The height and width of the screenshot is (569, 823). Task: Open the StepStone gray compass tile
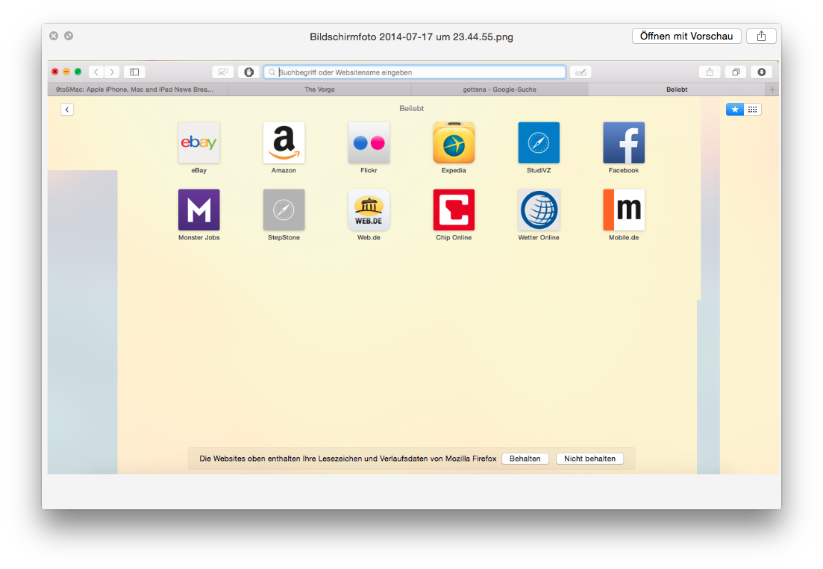[284, 210]
